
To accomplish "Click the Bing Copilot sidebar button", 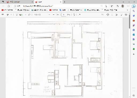I will 134,6.
